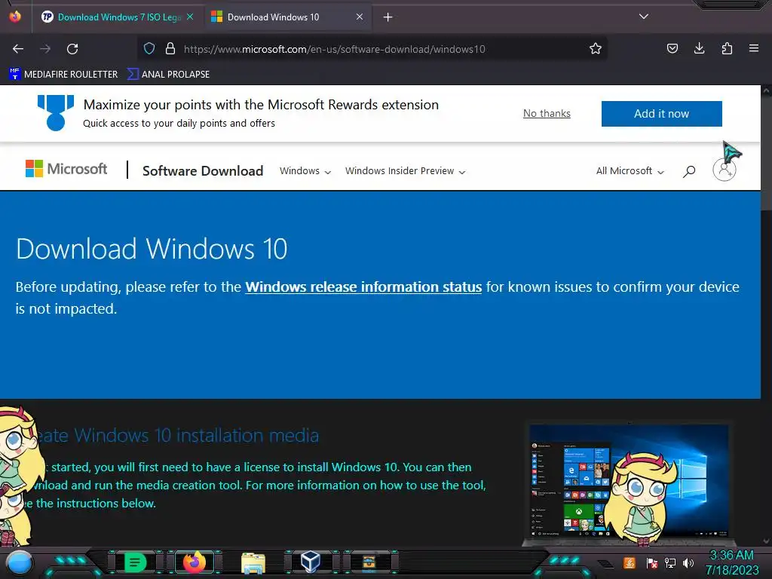Image resolution: width=772 pixels, height=579 pixels.
Task: Open the treasure chest taskbar app
Action: 369,562
